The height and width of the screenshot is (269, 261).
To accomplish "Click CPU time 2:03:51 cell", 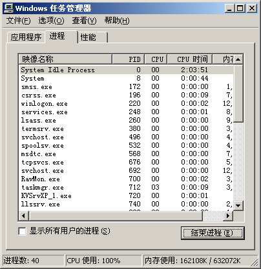I will point(194,70).
